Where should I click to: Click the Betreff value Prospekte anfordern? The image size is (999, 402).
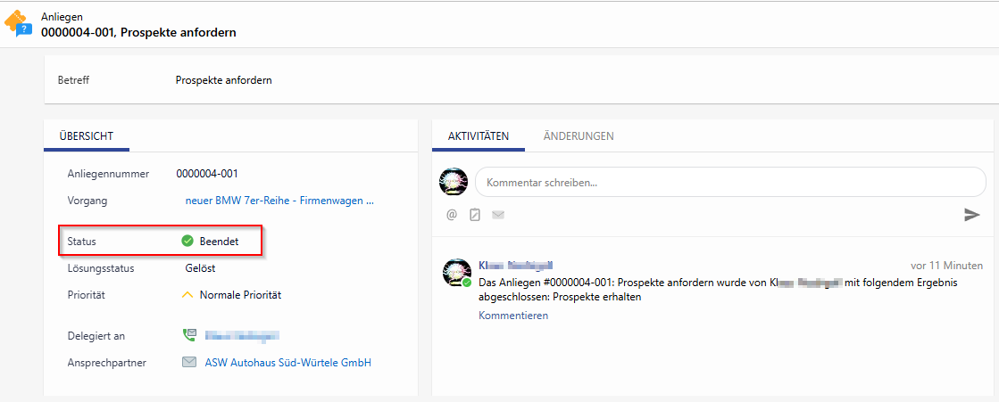pyautogui.click(x=223, y=80)
